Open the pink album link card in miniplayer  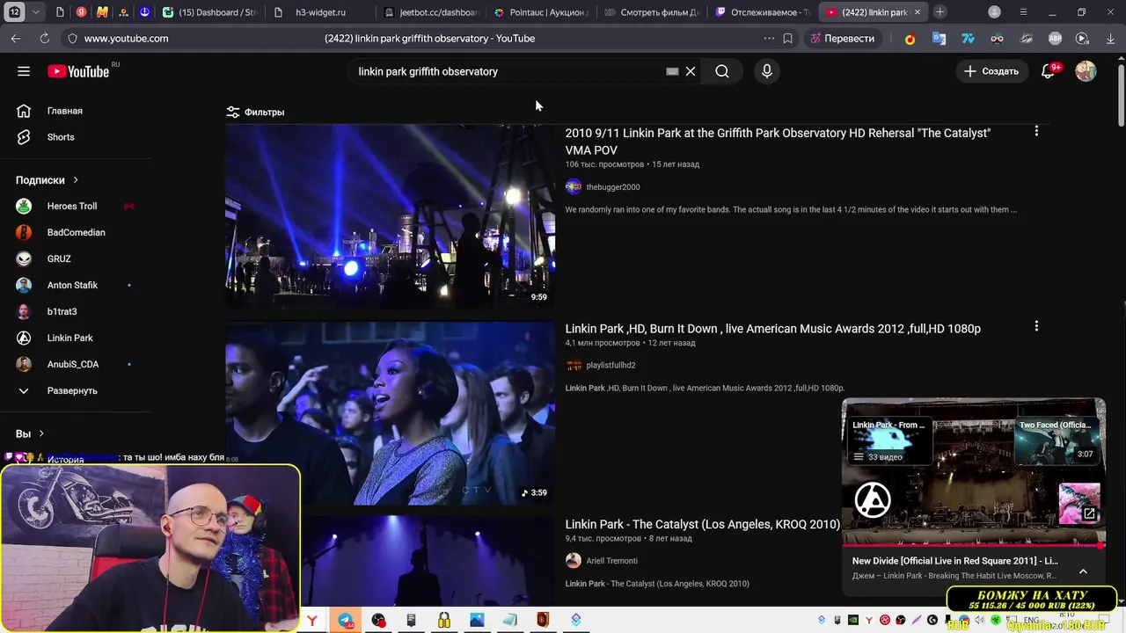[1079, 504]
